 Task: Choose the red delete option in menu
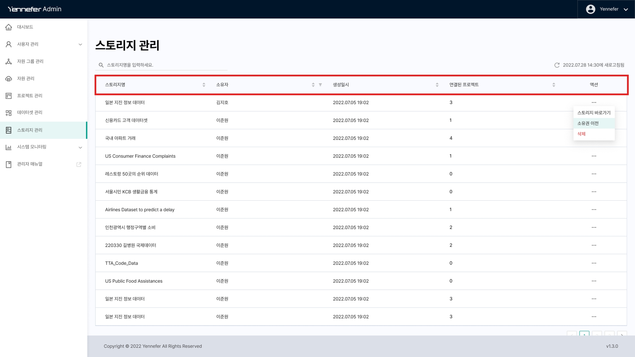pos(581,134)
